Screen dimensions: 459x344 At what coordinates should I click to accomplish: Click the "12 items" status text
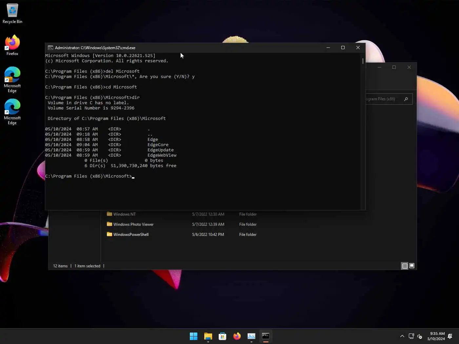(x=60, y=266)
